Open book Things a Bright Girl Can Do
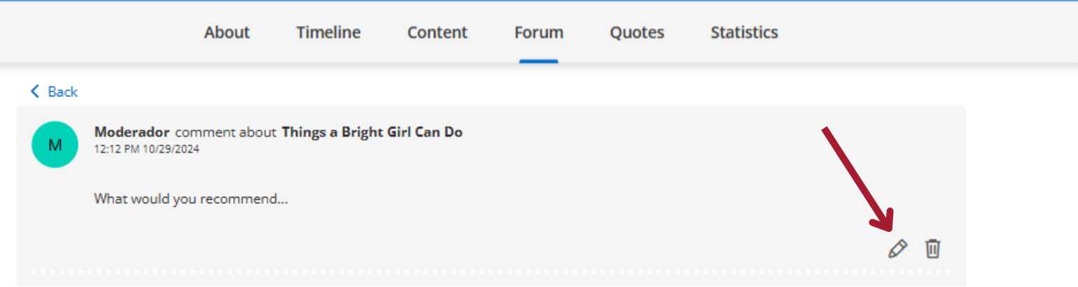 coord(372,132)
